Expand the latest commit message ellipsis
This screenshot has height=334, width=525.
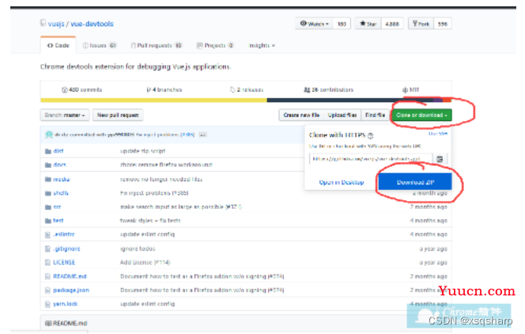(x=202, y=135)
